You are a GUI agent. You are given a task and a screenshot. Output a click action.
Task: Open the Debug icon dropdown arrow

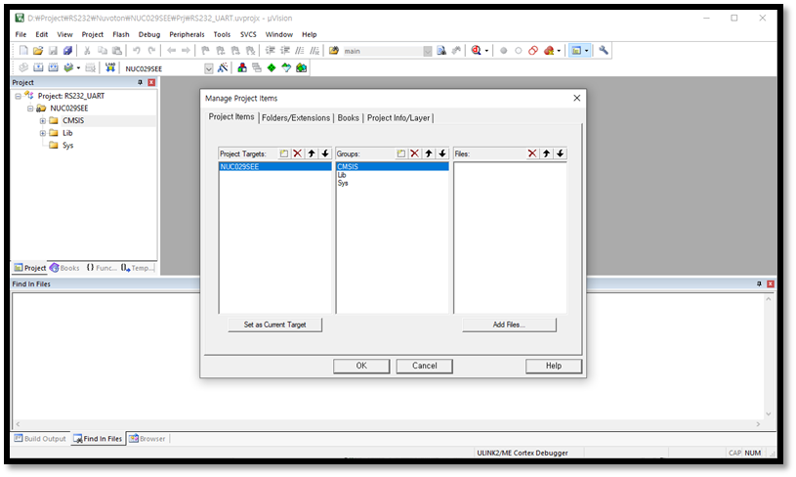click(x=486, y=51)
